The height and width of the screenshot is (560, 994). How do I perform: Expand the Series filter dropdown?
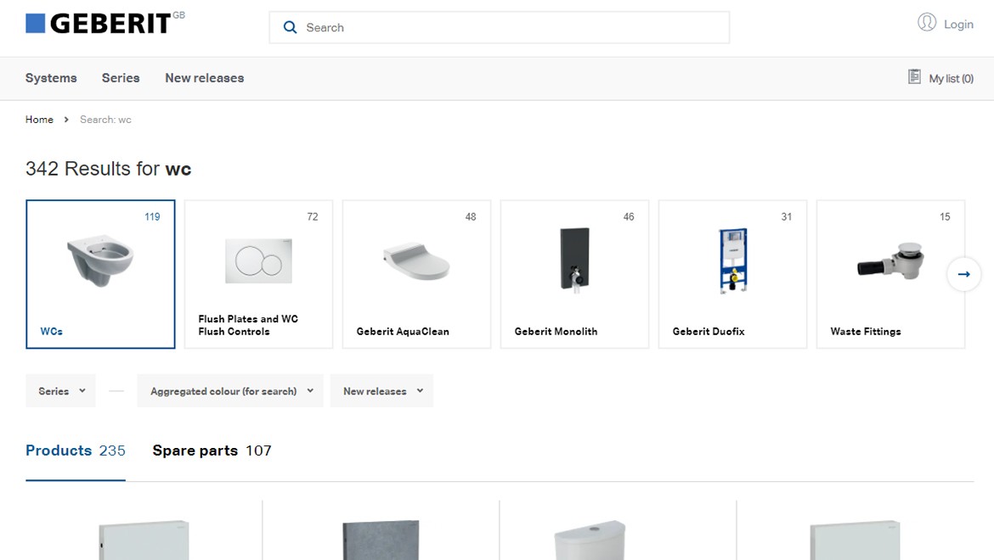pos(61,391)
